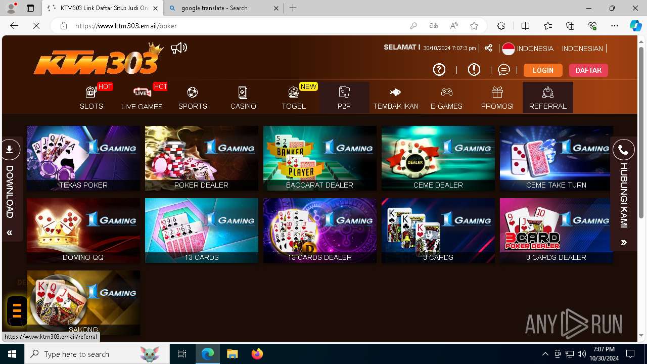647x364 pixels.
Task: Open the E-GAMES category
Action: click(446, 98)
